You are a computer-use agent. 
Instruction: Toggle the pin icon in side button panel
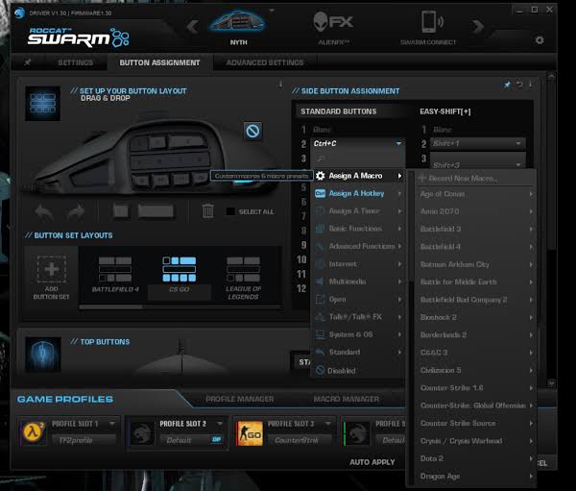[507, 85]
